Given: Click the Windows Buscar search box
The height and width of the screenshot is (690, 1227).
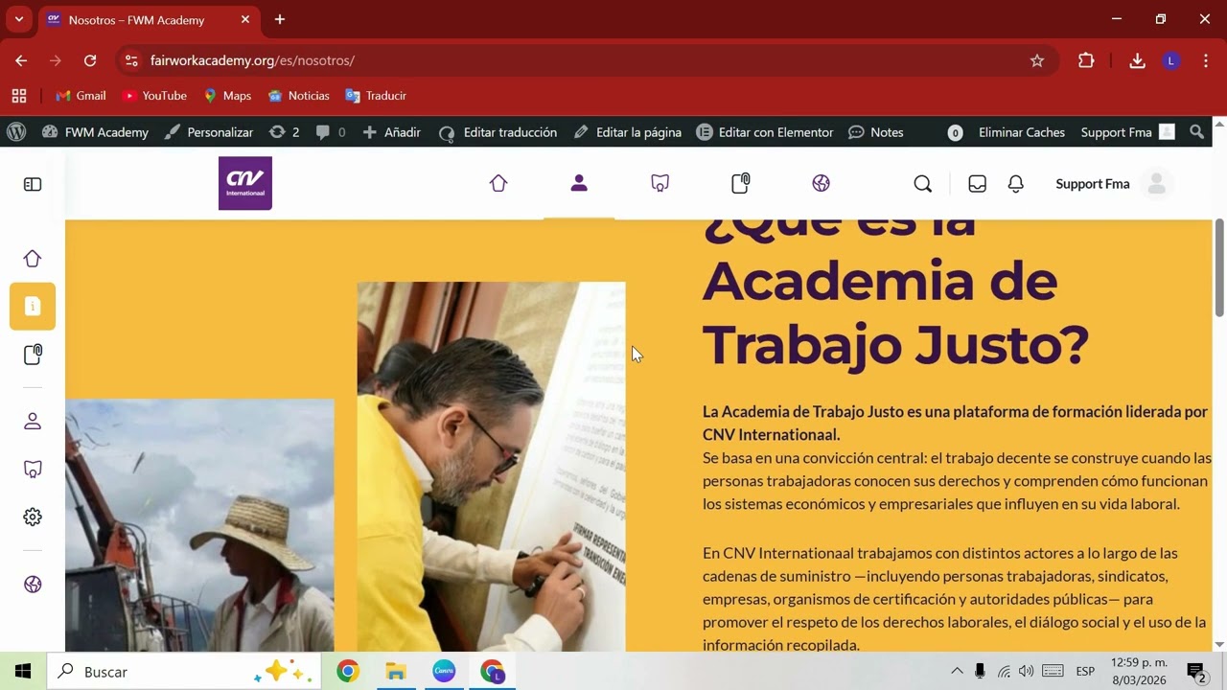Looking at the screenshot, I should pyautogui.click(x=186, y=672).
